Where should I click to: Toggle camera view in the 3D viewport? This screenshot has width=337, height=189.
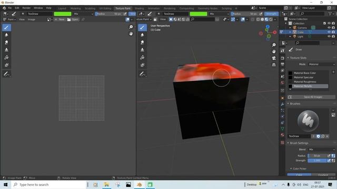coord(274,58)
